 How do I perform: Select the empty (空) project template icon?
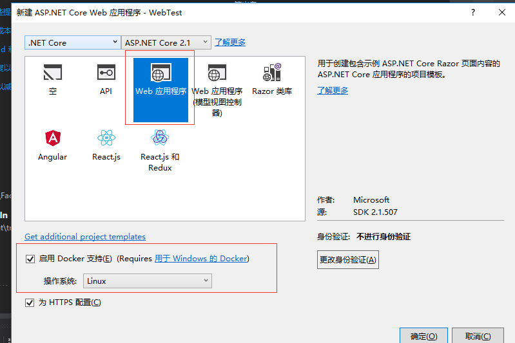[x=53, y=73]
